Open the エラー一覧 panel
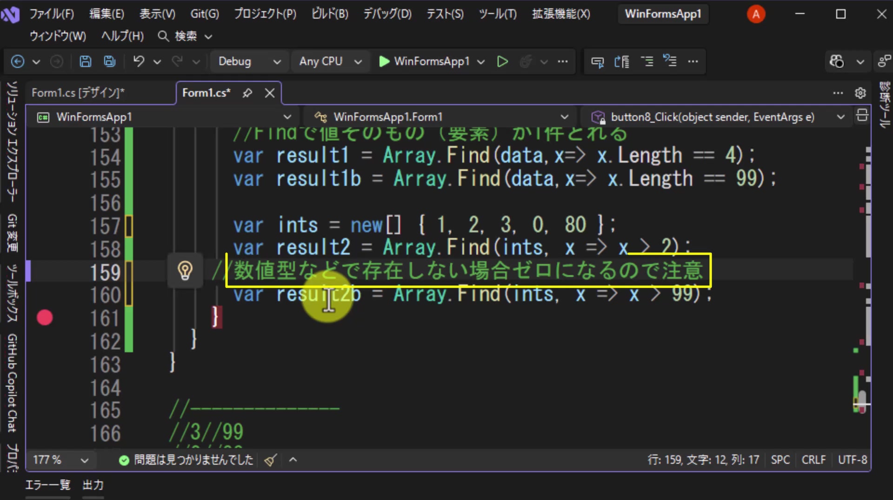Screen dimensions: 893x500 pos(47,485)
